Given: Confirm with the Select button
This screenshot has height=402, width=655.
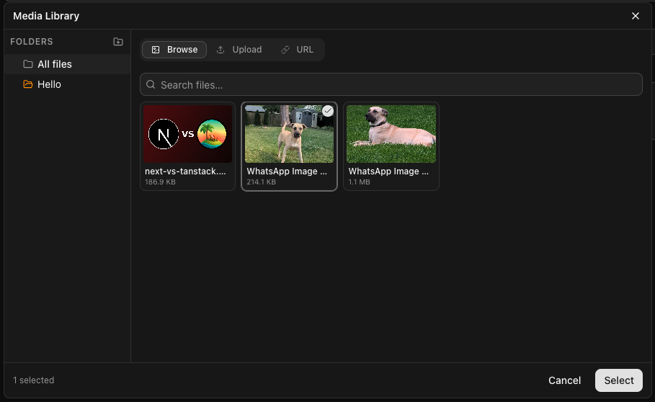Looking at the screenshot, I should pos(618,380).
